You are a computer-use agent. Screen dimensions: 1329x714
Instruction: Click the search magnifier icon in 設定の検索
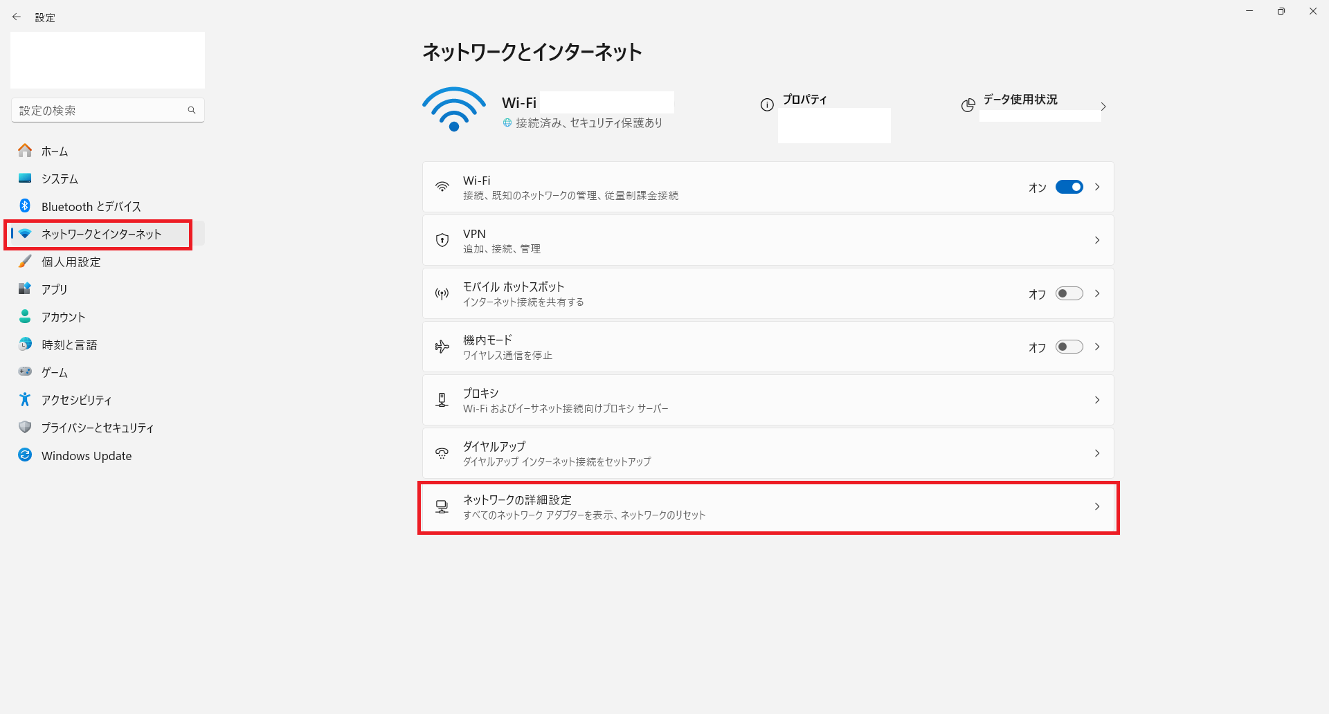click(192, 110)
